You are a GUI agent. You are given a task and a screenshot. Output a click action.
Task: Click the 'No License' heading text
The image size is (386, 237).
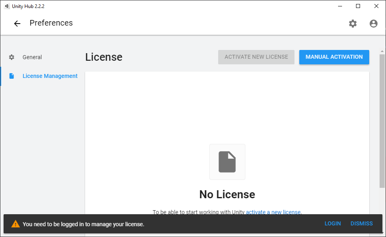pos(227,194)
